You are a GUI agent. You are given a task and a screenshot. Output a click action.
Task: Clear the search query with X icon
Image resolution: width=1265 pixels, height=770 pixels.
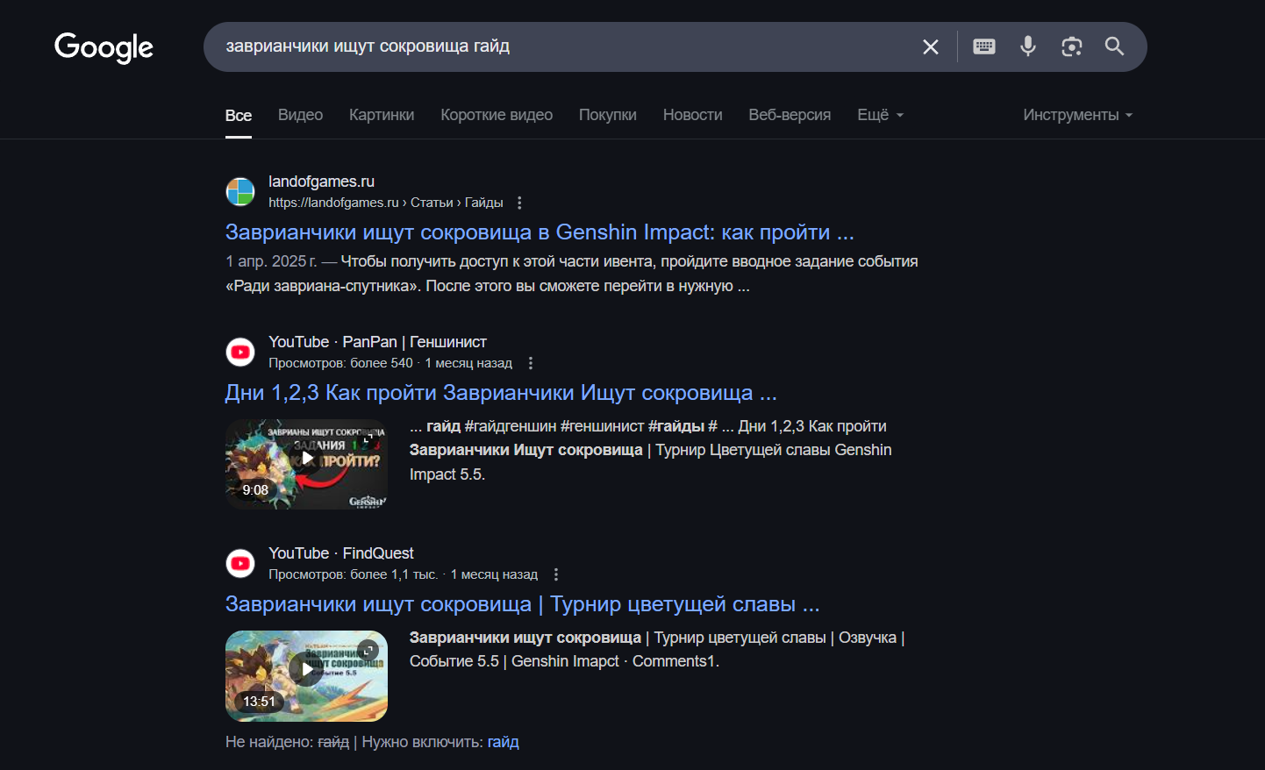931,47
